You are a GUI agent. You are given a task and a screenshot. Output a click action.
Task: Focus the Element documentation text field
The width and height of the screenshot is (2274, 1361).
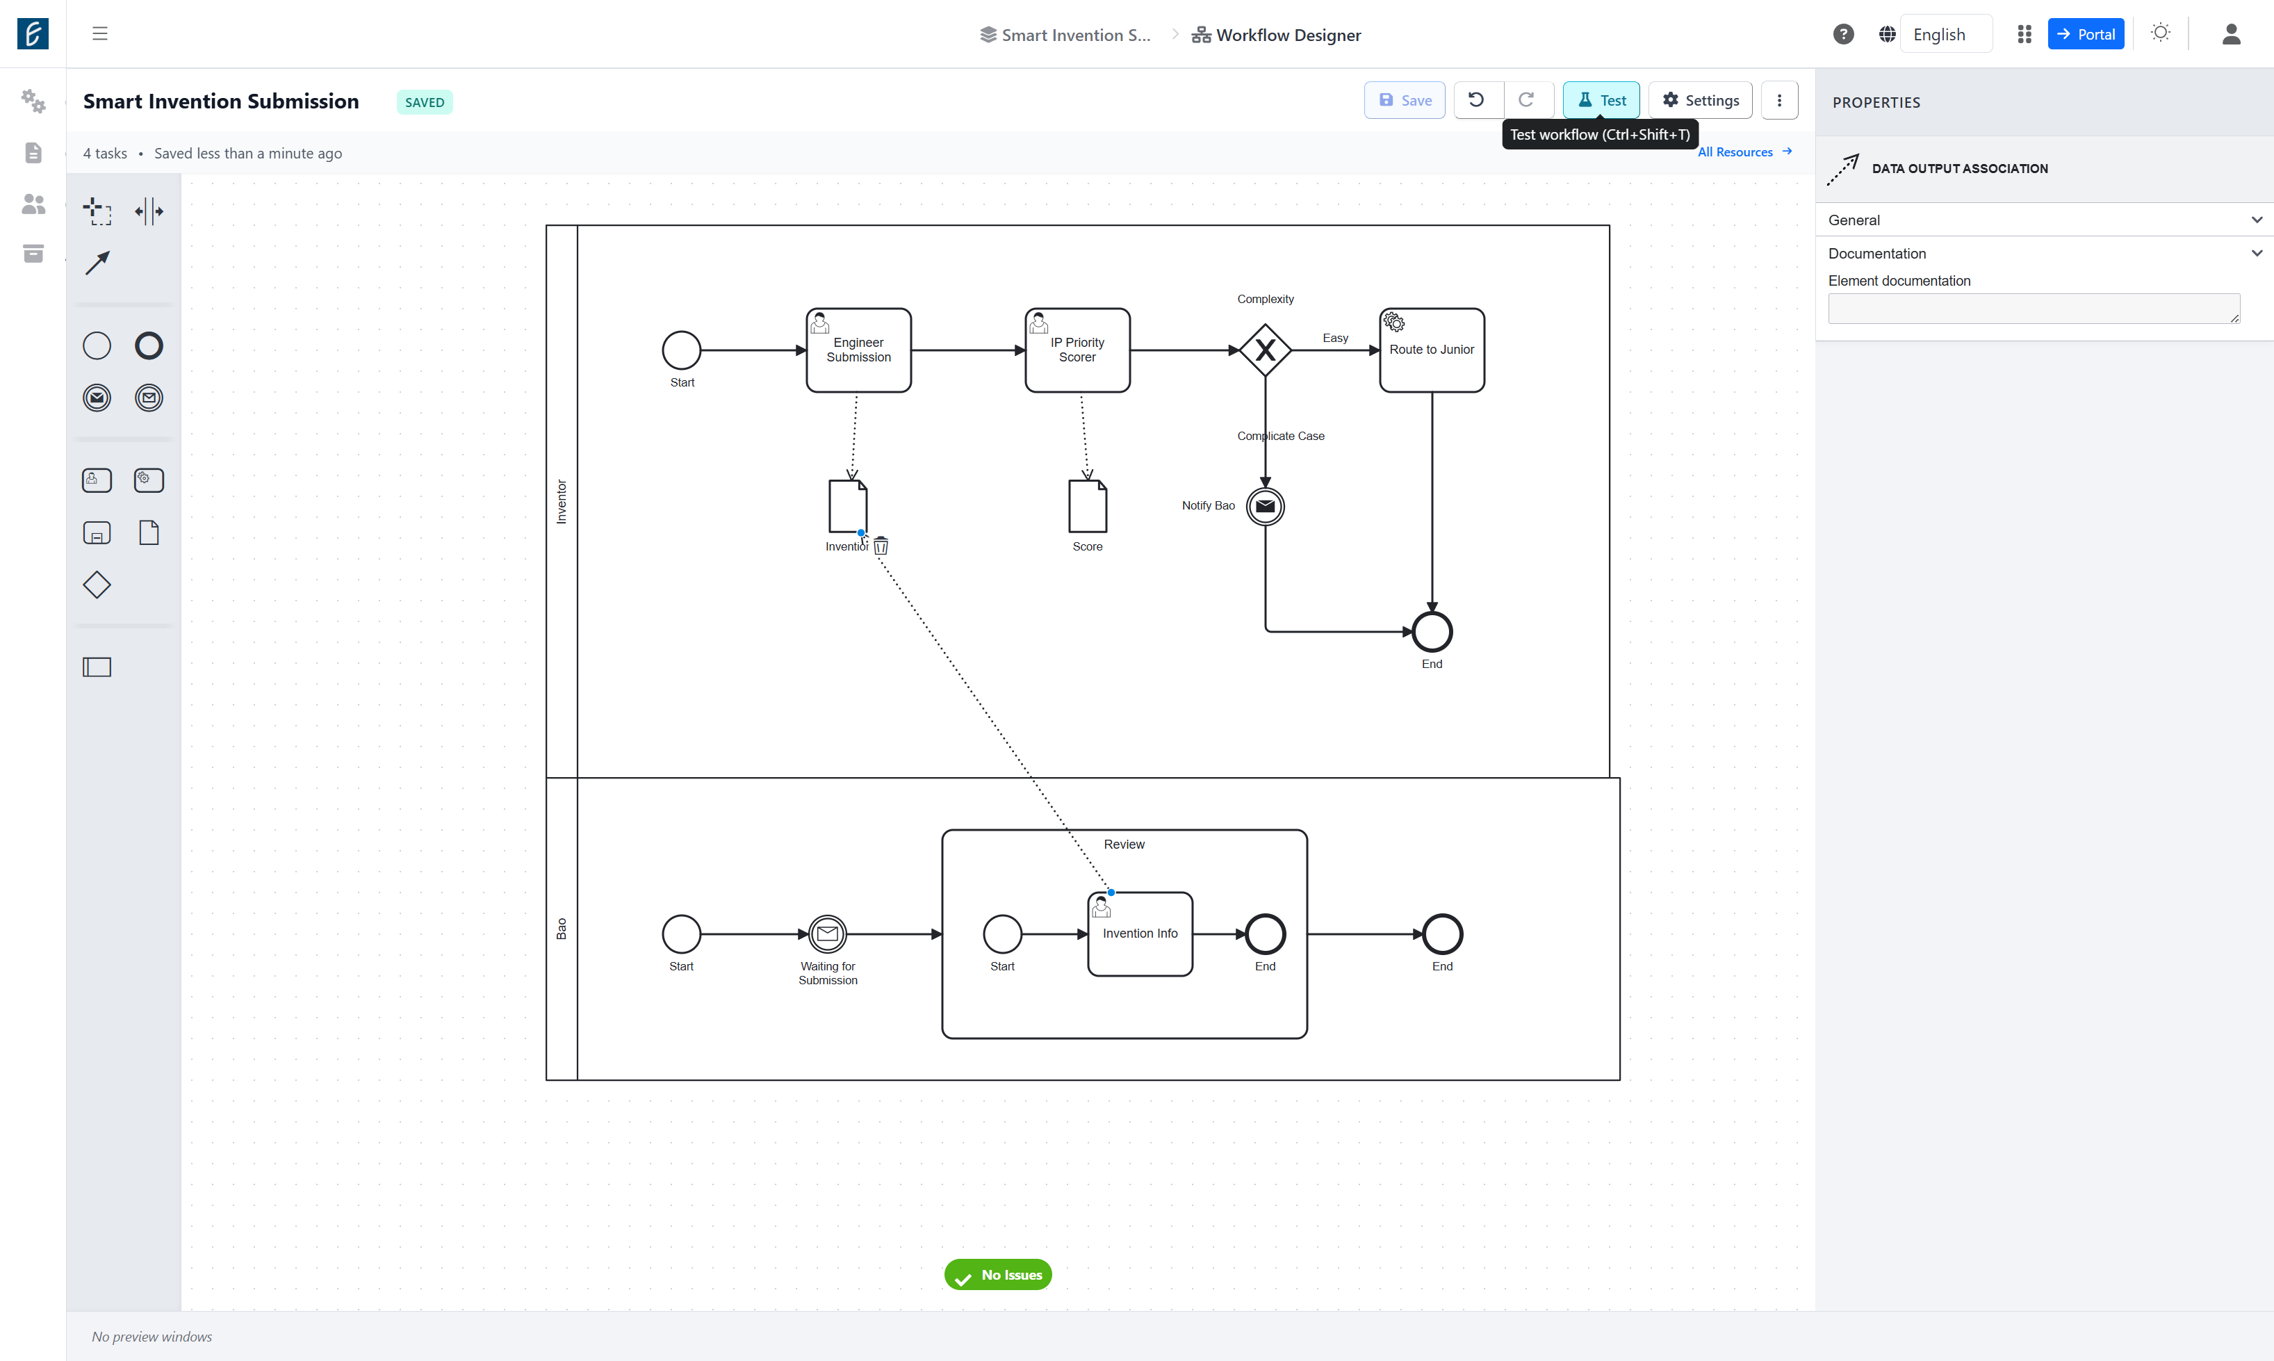tap(2034, 308)
